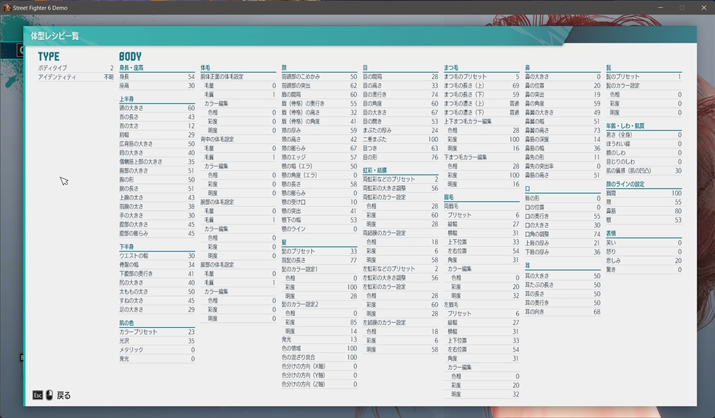The width and height of the screenshot is (715, 418).
Task: Select the 耳の向き row
Action: tap(563, 312)
